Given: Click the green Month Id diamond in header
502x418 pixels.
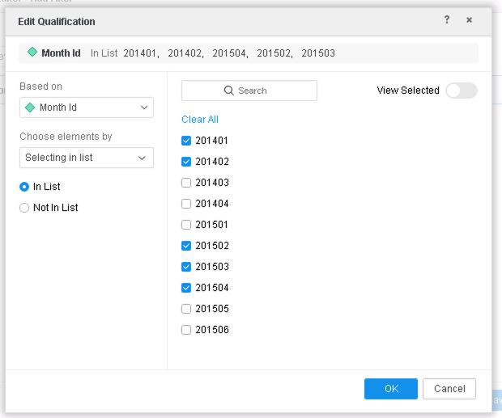Looking at the screenshot, I should 32,53.
